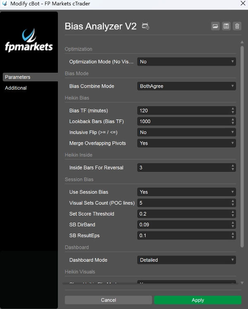Open Inclusive Flip dropdown
The image size is (248, 309).
[x=186, y=132]
